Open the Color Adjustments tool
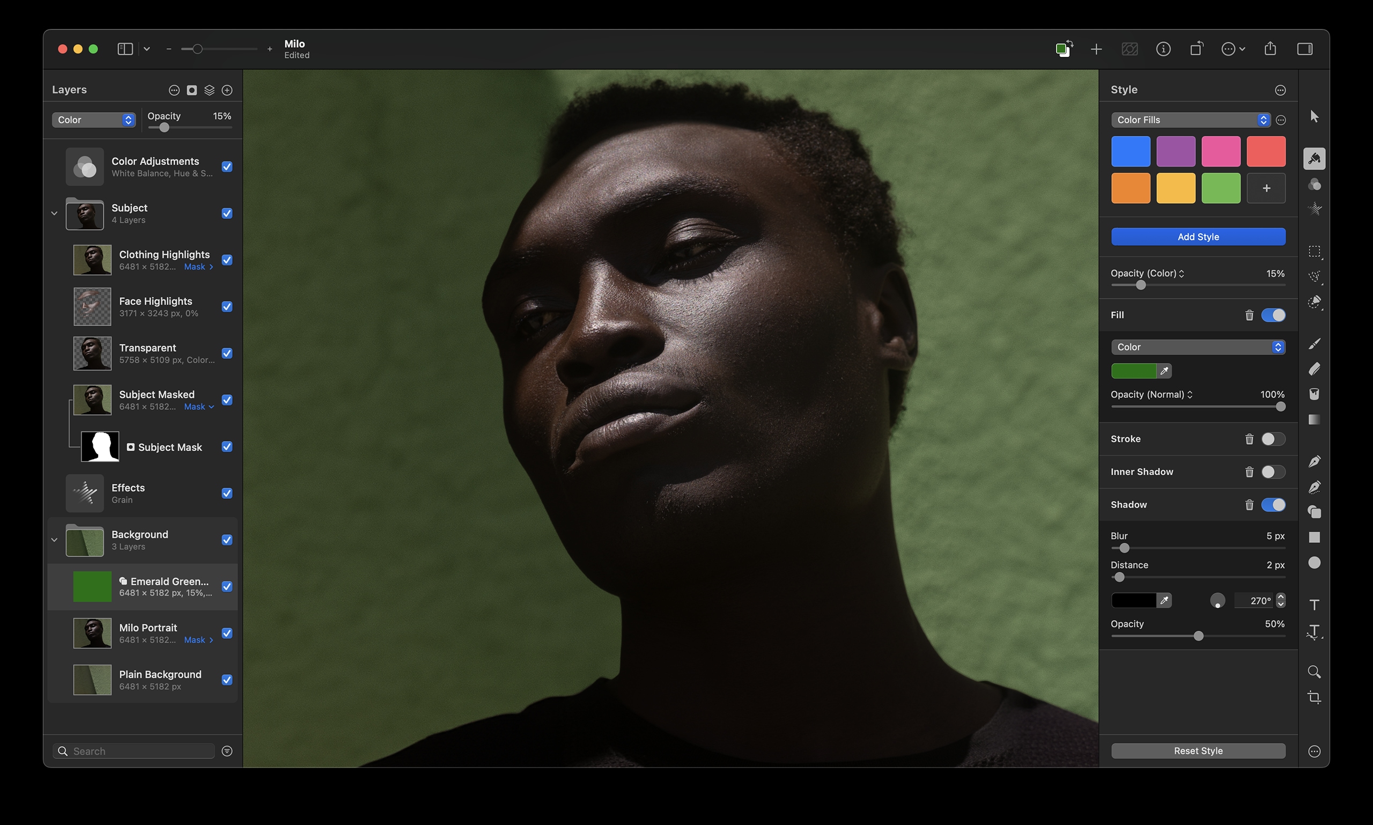 pos(1315,185)
